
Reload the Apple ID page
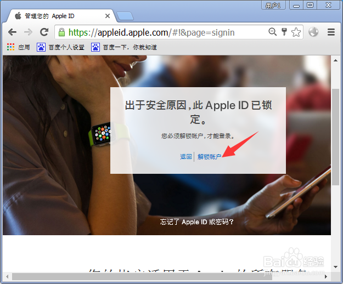point(44,32)
